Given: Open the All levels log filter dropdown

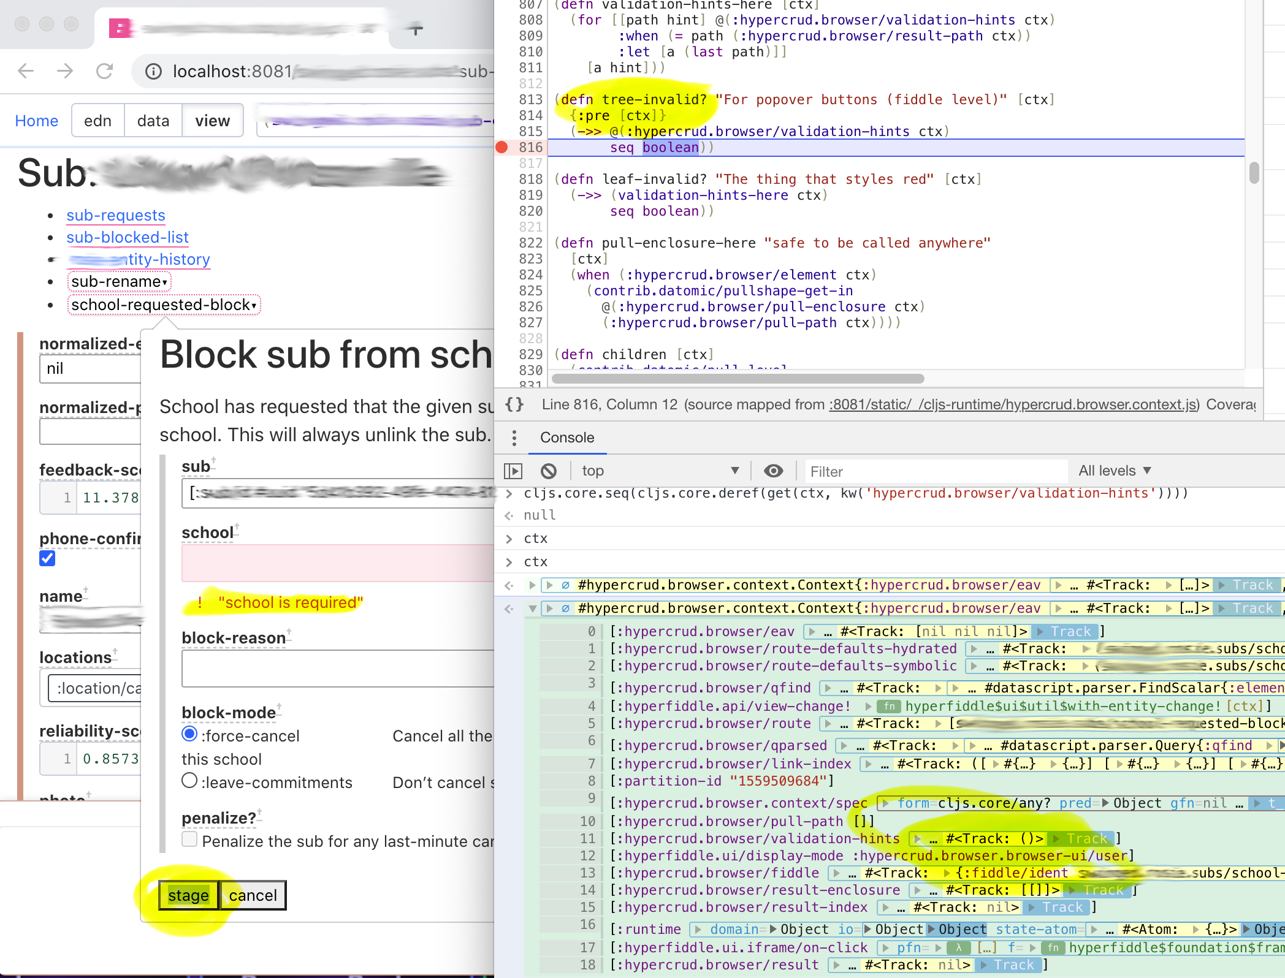Looking at the screenshot, I should (x=1115, y=471).
